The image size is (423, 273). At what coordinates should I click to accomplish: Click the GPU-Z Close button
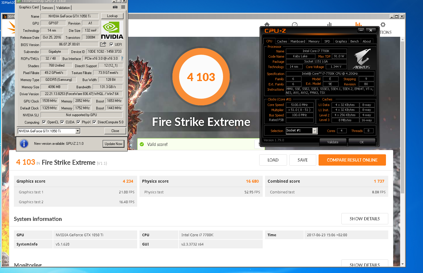(115, 131)
